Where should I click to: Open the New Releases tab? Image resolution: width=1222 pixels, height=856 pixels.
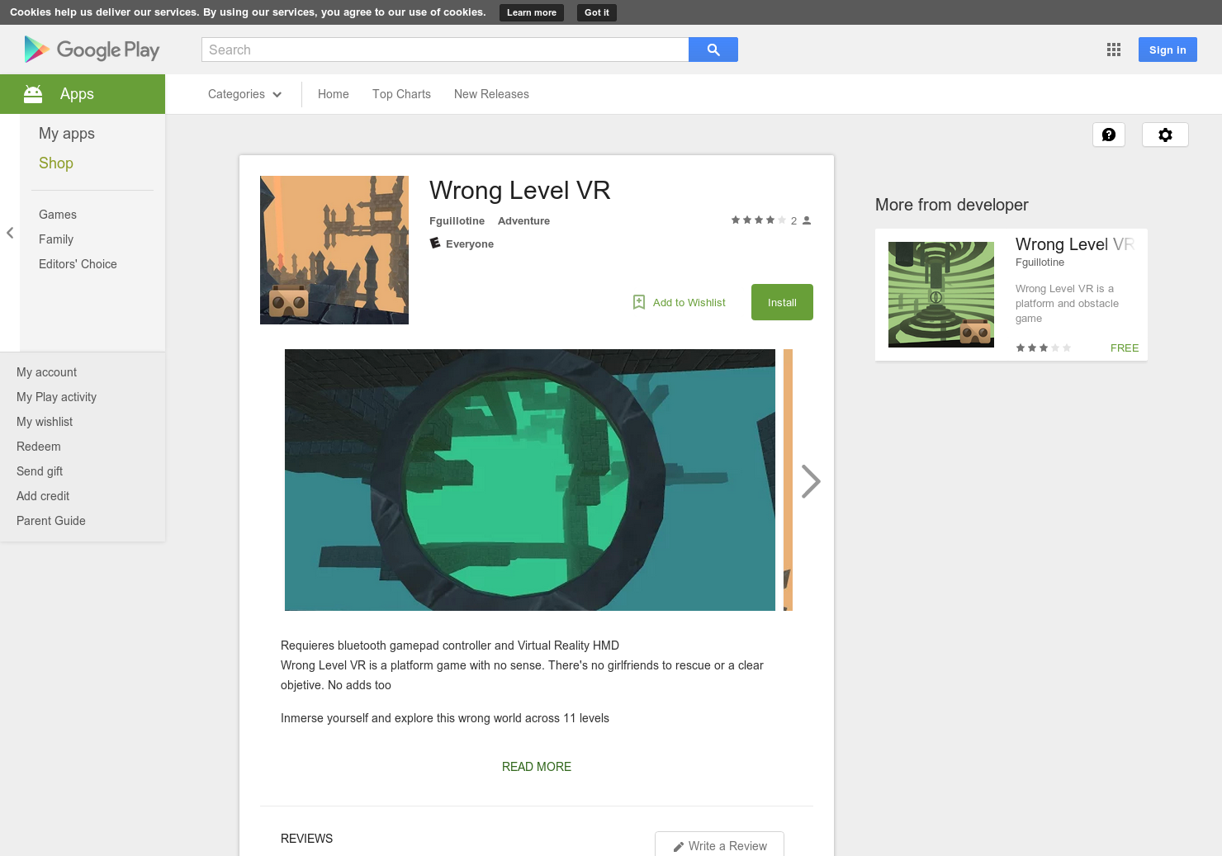click(x=491, y=94)
